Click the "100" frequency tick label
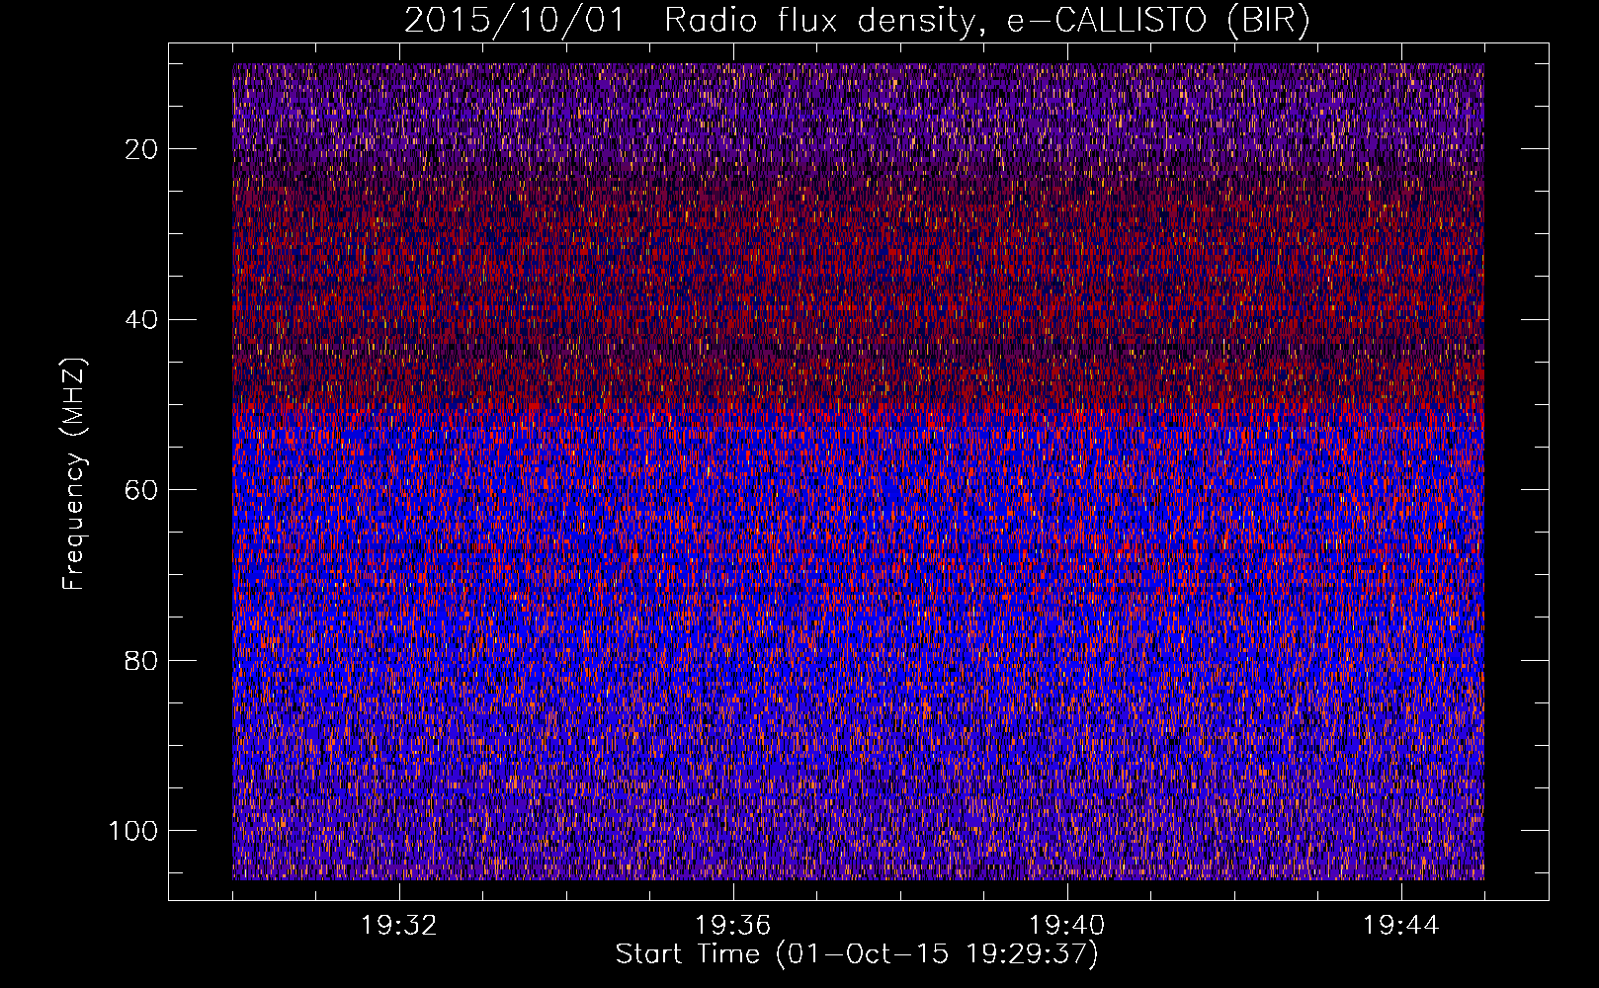This screenshot has height=988, width=1599. point(134,831)
